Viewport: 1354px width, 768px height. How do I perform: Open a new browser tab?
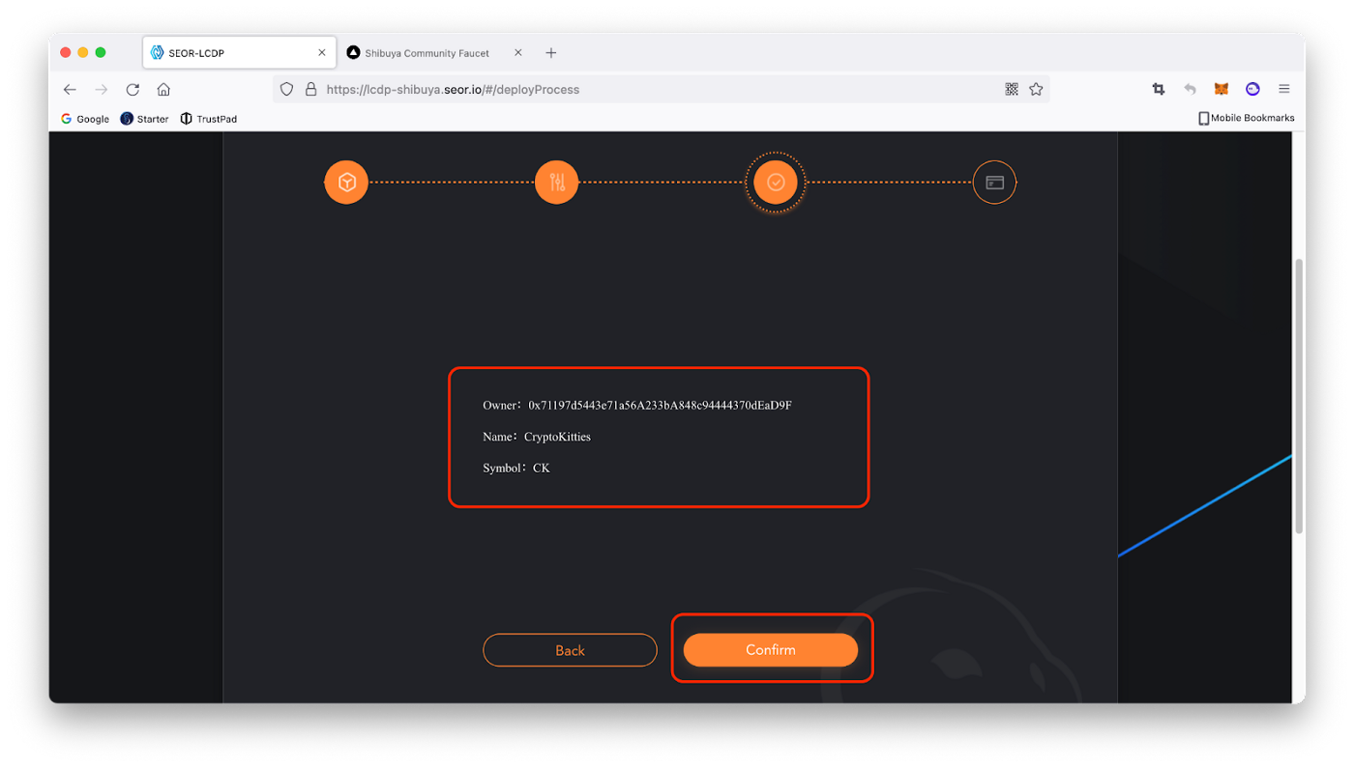click(x=551, y=53)
